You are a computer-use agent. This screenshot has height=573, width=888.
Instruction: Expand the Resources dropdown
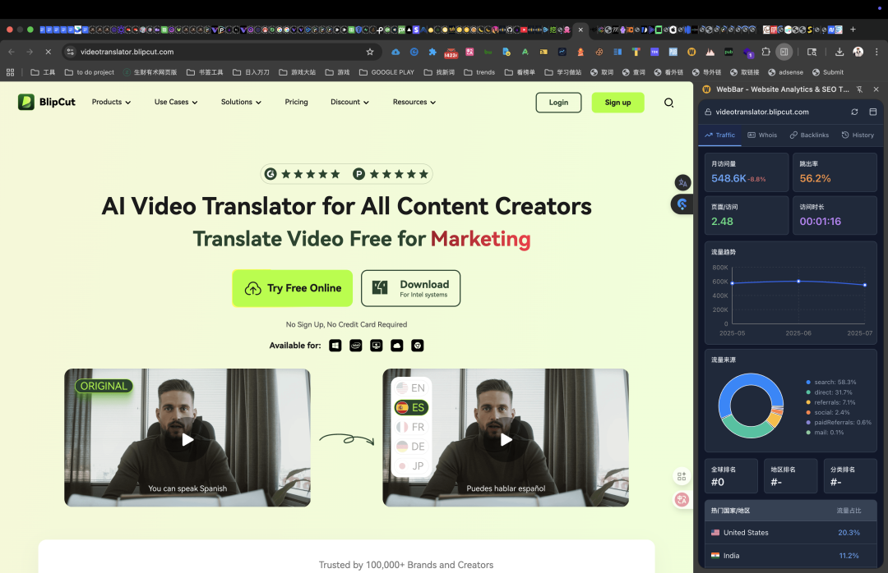coord(414,102)
